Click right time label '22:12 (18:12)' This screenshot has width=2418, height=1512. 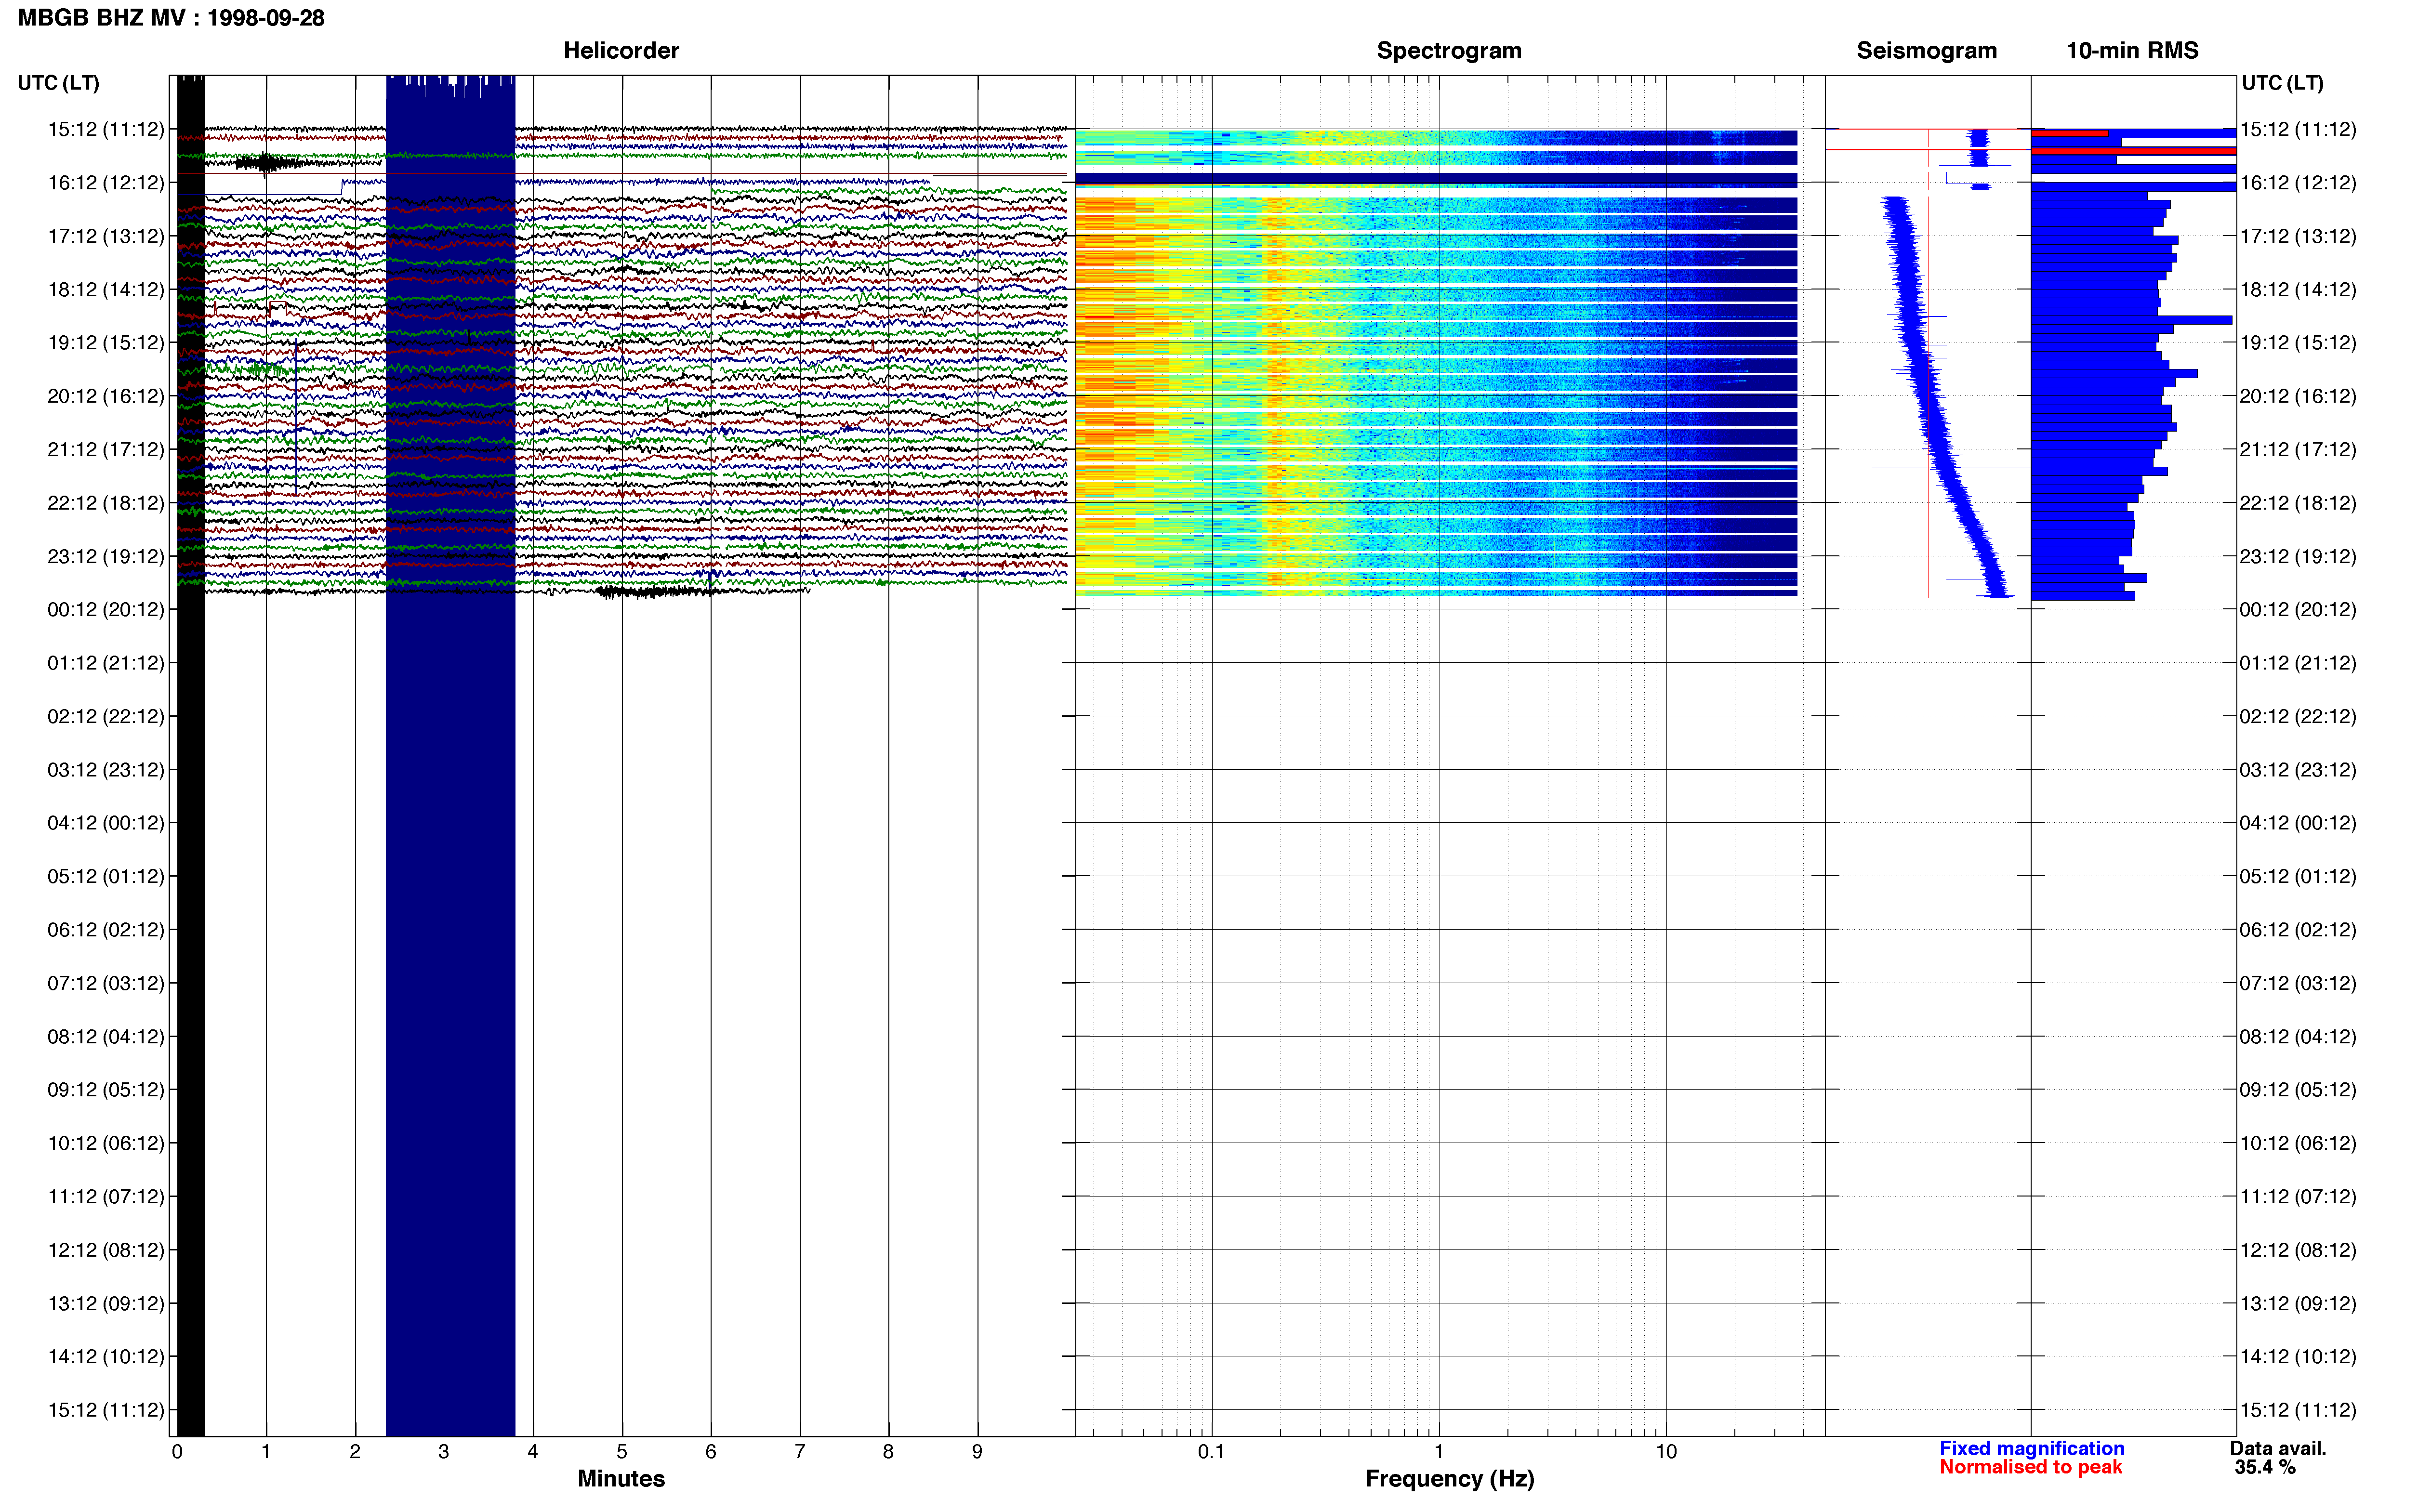(2298, 503)
